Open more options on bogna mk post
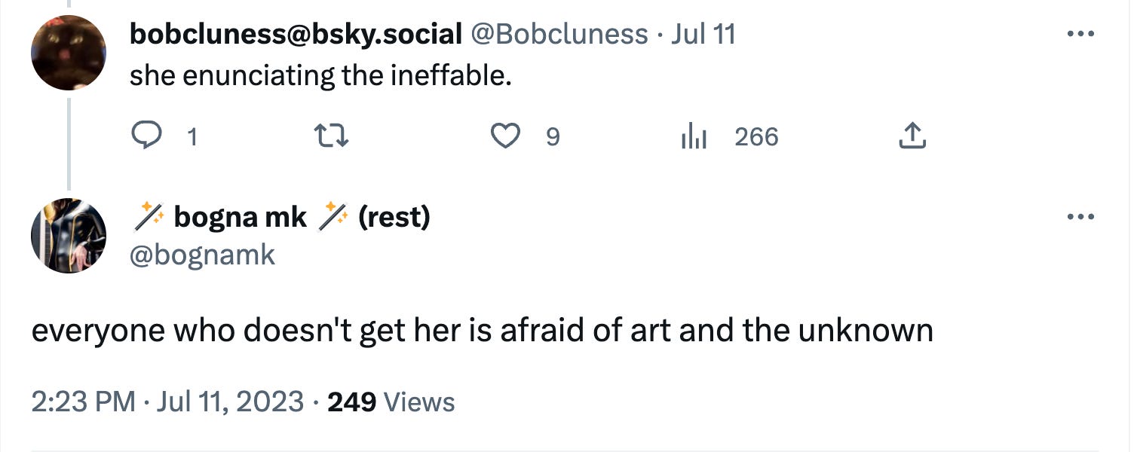Viewport: 1134px width, 452px height. tap(1080, 218)
